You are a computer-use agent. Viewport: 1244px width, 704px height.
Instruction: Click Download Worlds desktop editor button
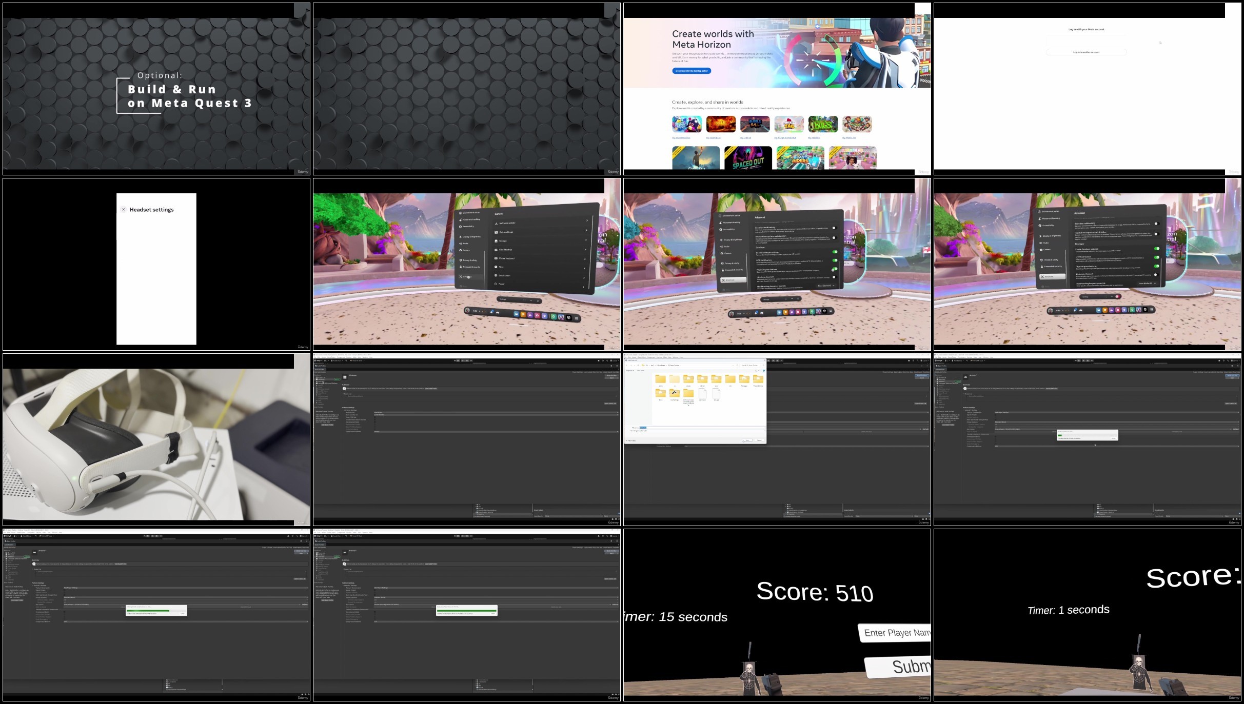pos(691,71)
